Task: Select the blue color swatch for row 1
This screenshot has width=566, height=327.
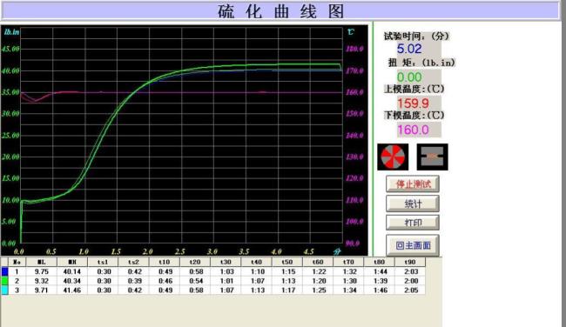Action: 4,271
